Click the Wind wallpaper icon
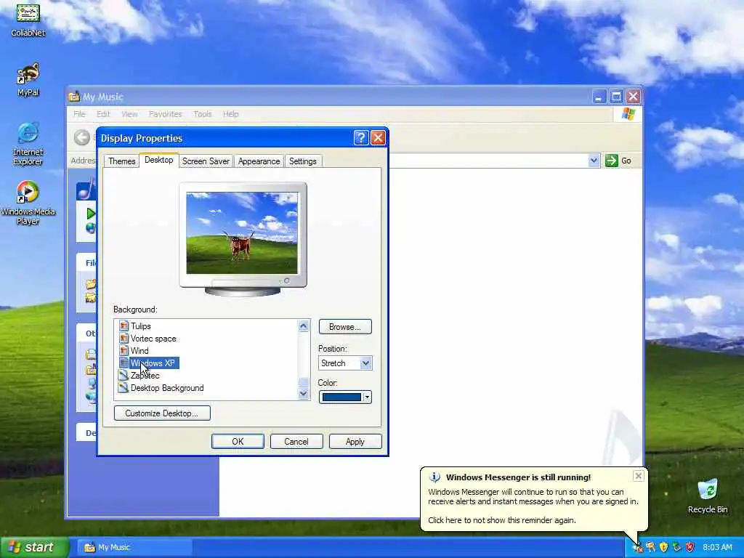Viewport: 744px width, 558px height. pos(124,351)
